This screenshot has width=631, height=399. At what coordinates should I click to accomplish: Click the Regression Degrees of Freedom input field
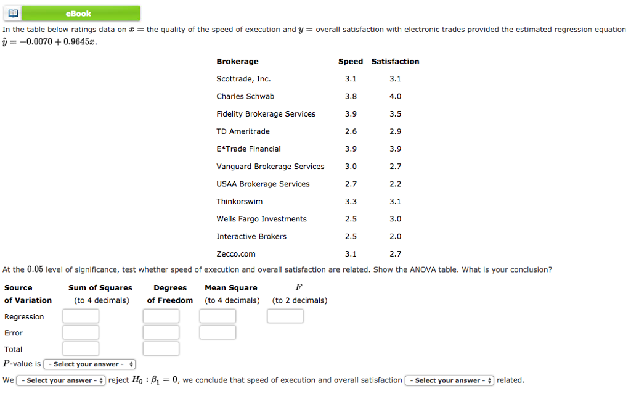tap(160, 316)
